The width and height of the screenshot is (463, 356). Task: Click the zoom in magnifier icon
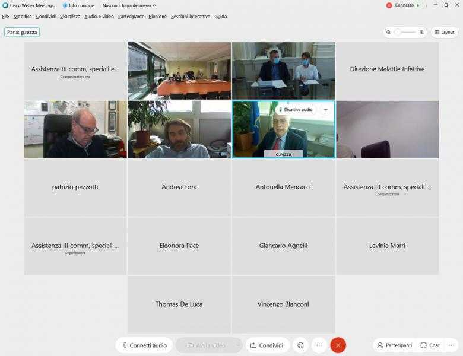[x=421, y=32]
